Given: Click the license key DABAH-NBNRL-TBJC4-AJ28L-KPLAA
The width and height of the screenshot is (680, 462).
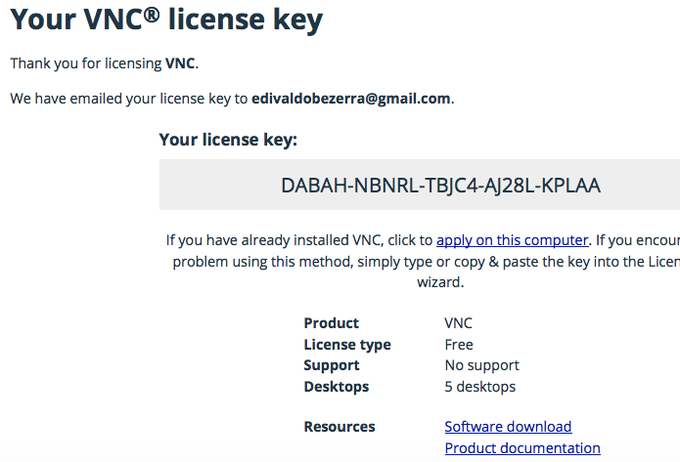Looking at the screenshot, I should pos(440,186).
